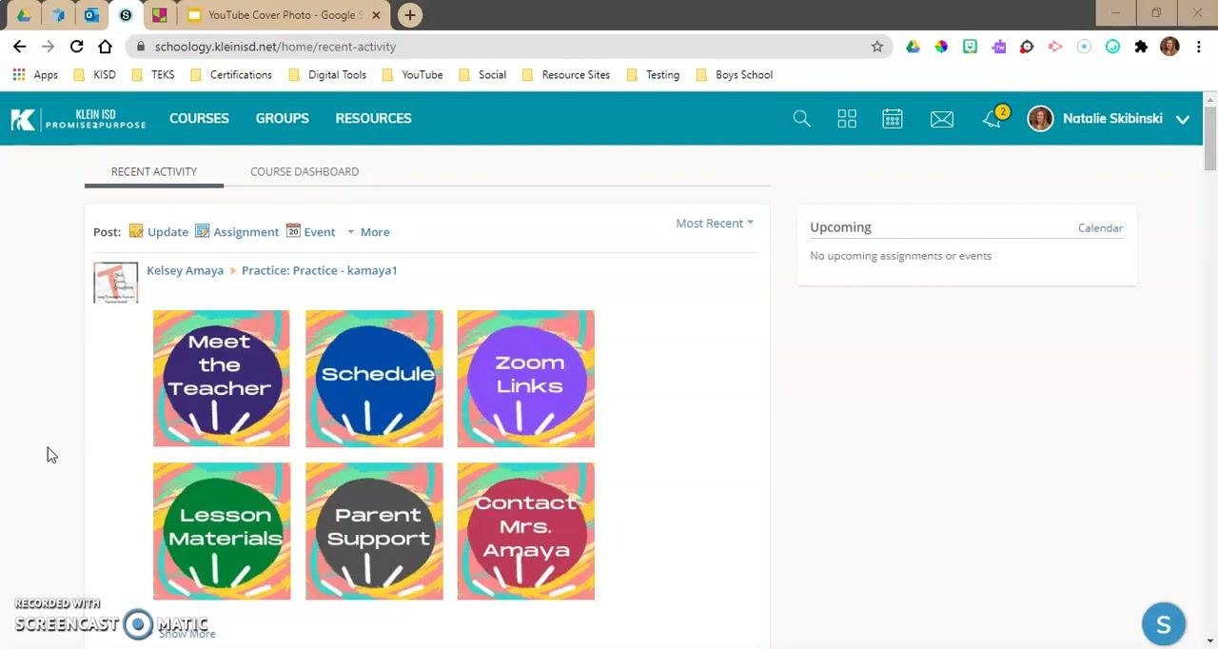This screenshot has height=649, width=1218.
Task: Click the Lesson Materials image button
Action: [222, 531]
